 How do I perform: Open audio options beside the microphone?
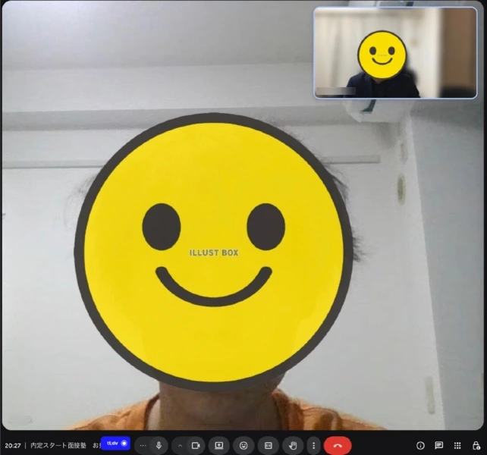point(143,445)
